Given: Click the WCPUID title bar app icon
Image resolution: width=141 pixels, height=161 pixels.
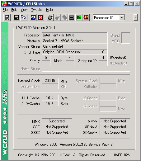Looking at the screenshot, I should 4,4.
